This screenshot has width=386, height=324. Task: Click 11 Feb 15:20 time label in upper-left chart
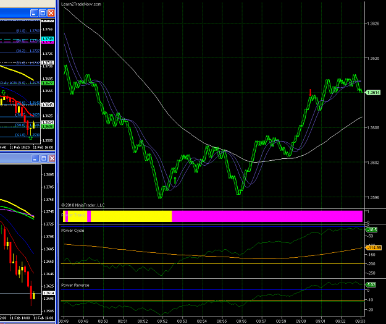(19, 147)
